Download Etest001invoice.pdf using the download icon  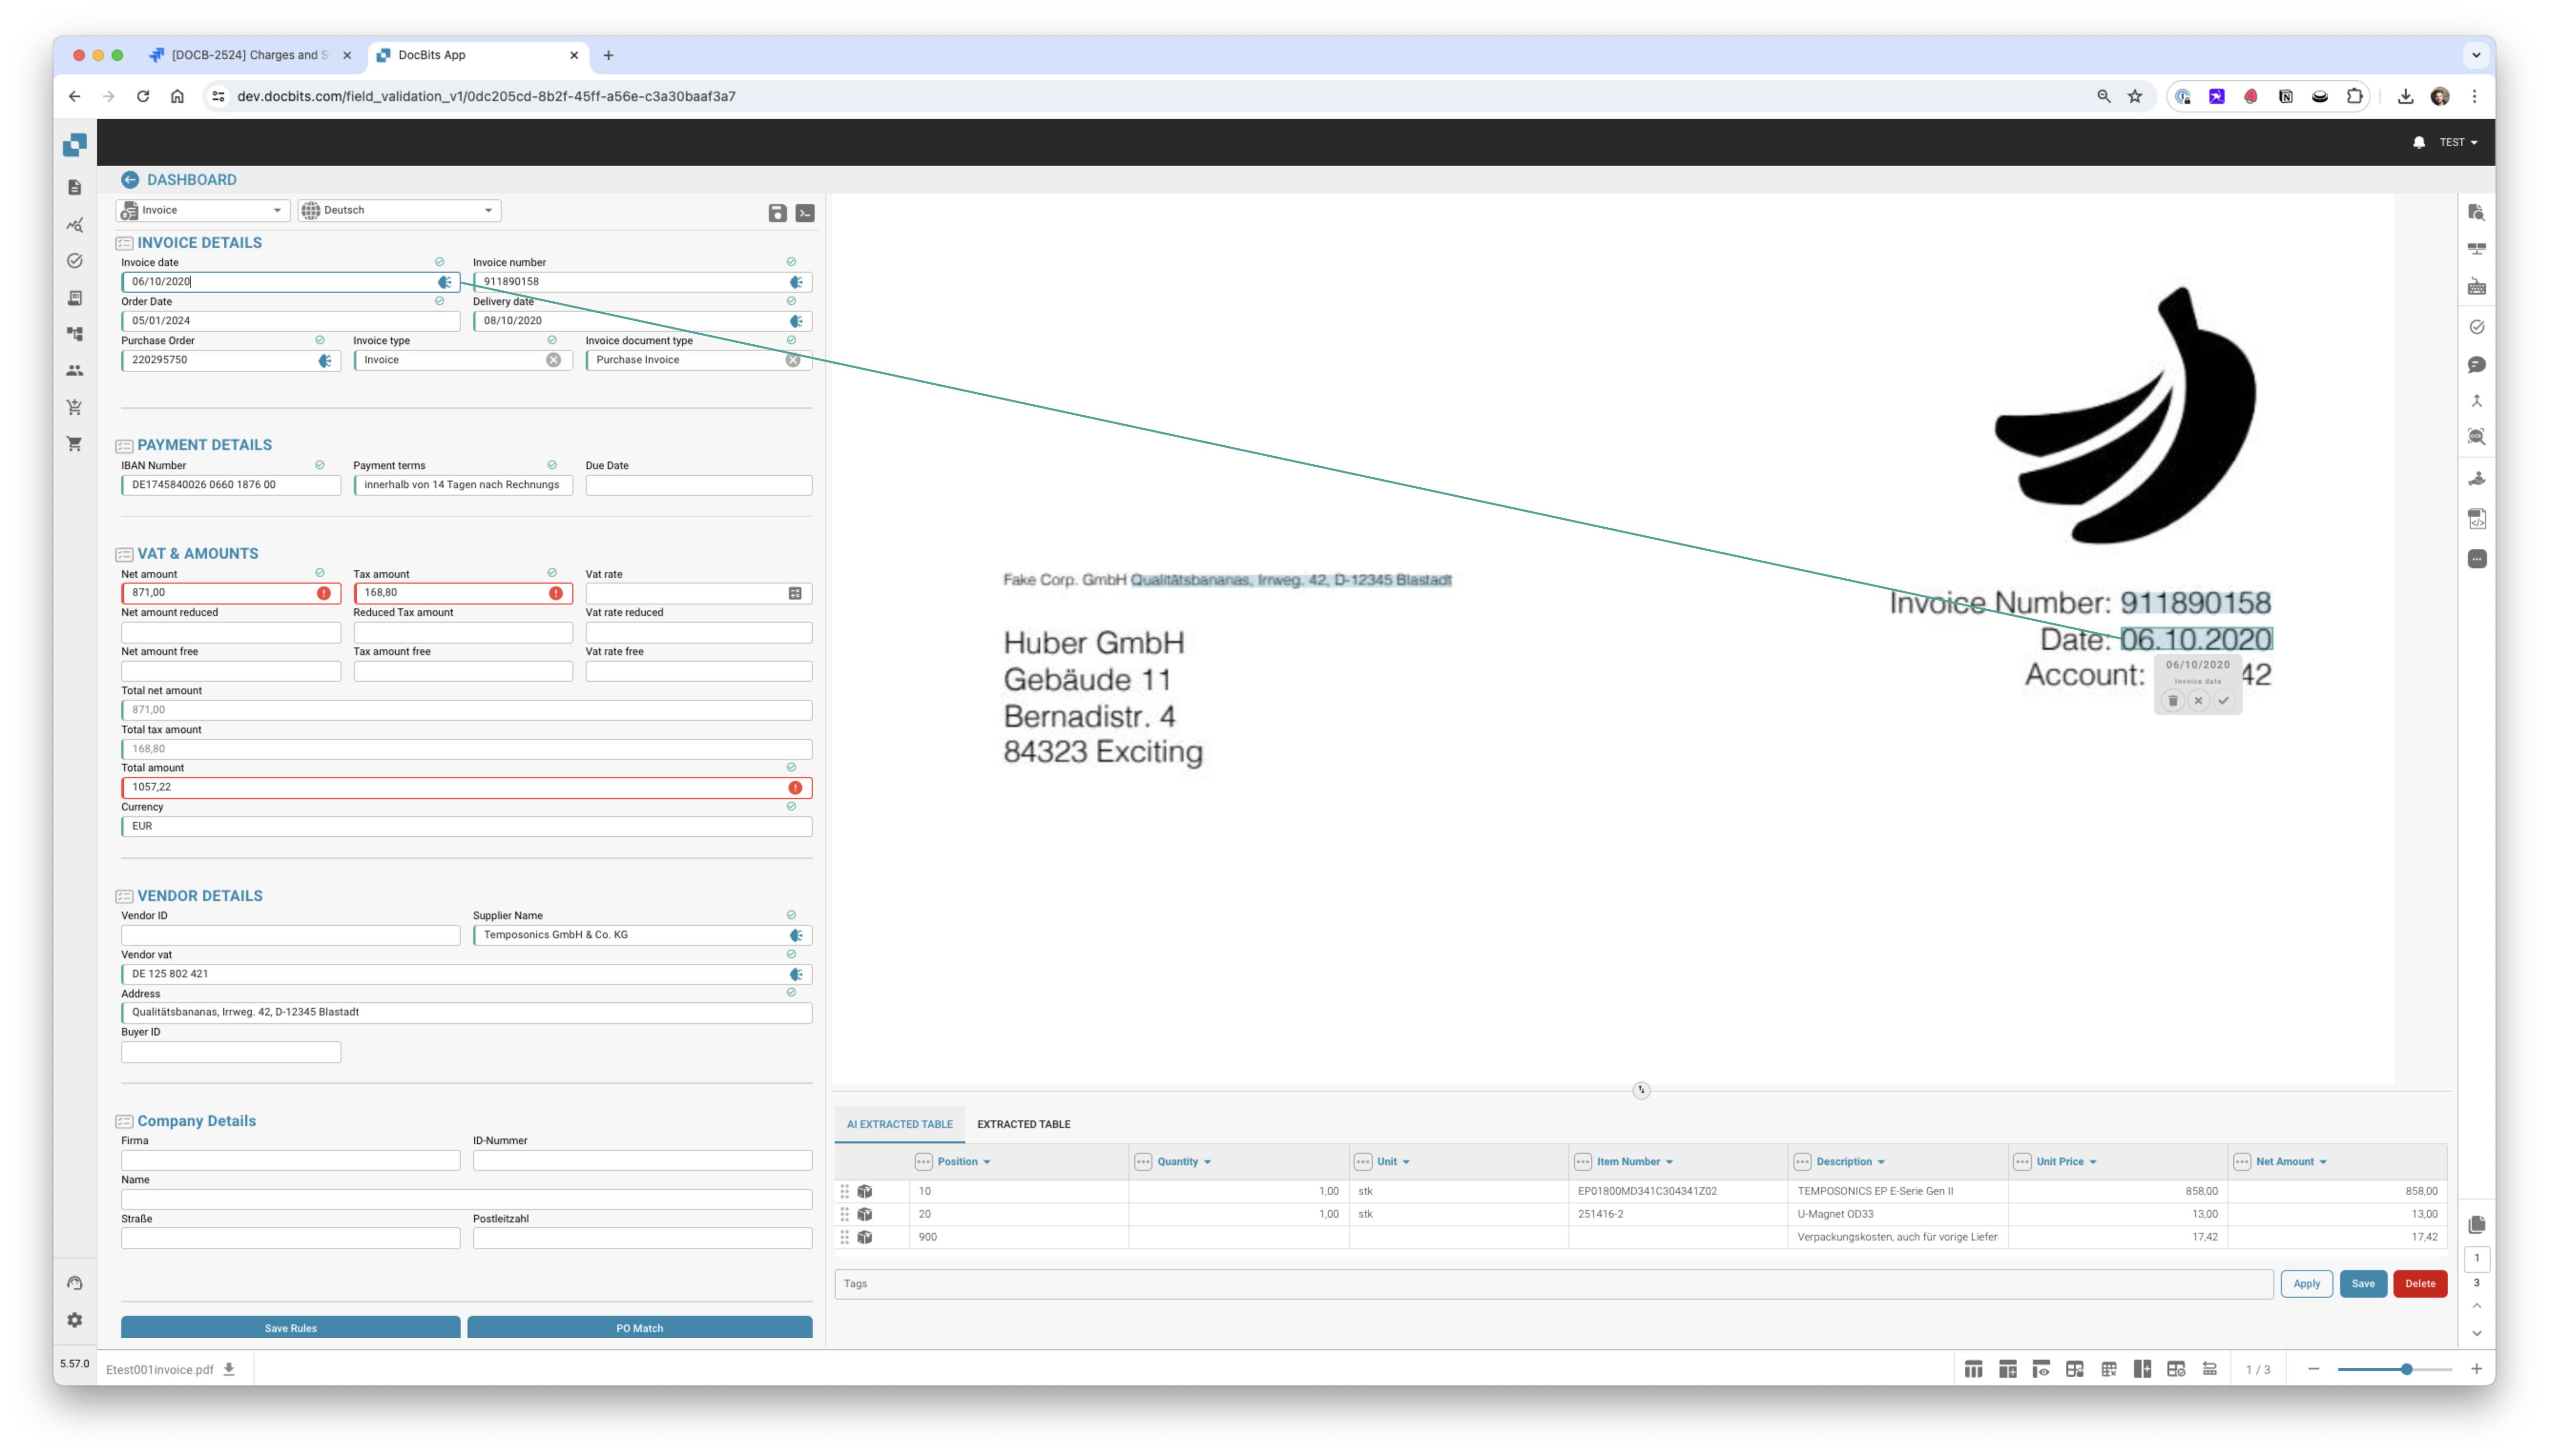(229, 1369)
